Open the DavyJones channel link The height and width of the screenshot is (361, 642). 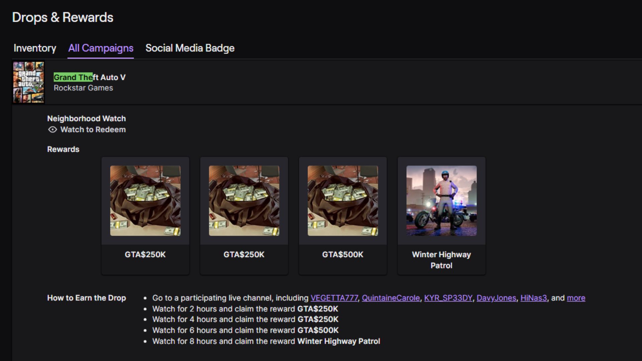[x=496, y=298]
